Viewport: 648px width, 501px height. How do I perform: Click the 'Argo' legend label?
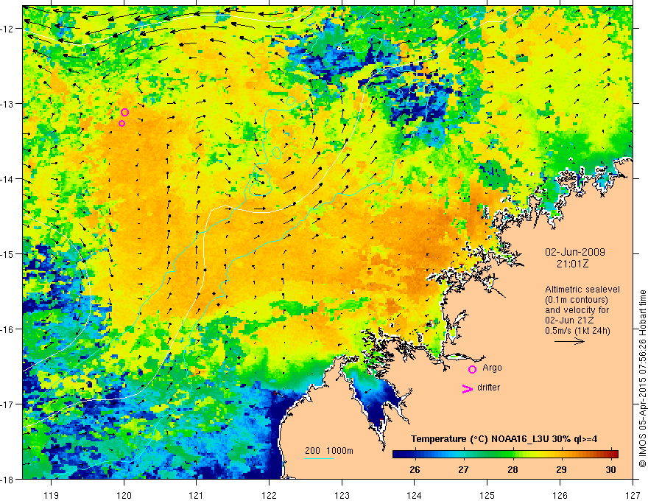492,368
